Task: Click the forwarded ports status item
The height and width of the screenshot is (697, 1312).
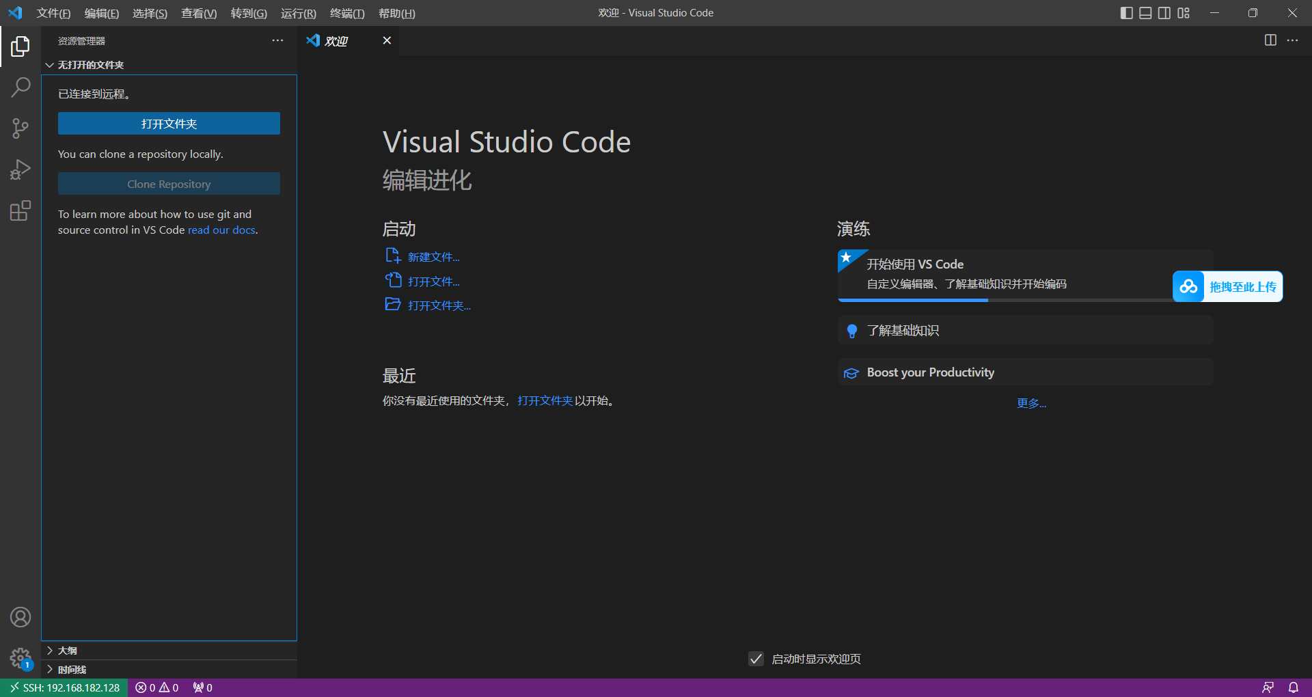Action: tap(203, 687)
